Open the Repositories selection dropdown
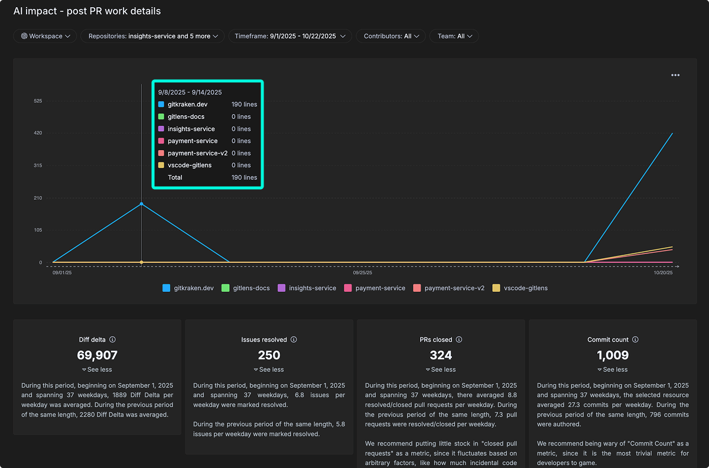This screenshot has width=709, height=468. (152, 36)
